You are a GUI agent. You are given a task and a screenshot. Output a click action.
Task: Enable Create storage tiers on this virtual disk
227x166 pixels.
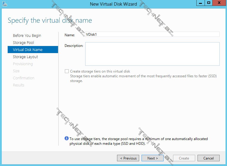click(x=67, y=71)
